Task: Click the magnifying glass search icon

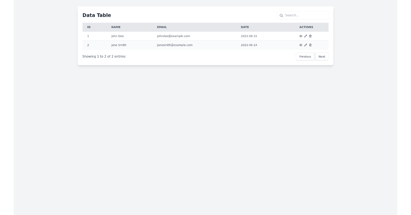Action: (282, 15)
